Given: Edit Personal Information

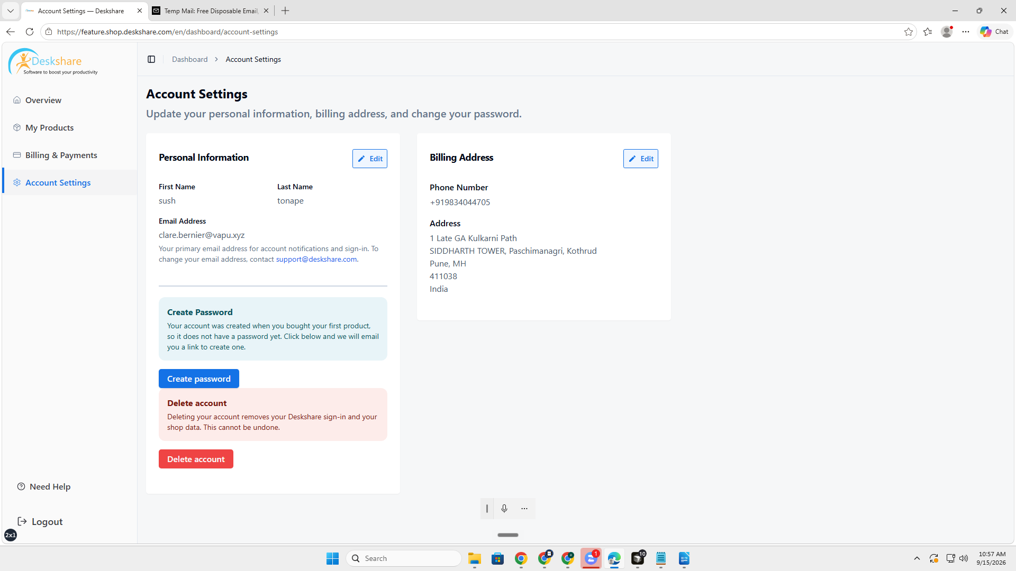Looking at the screenshot, I should tap(370, 159).
